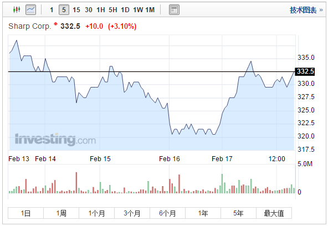Click the Feb 13 date label
The width and height of the screenshot is (328, 226).
pyautogui.click(x=19, y=159)
